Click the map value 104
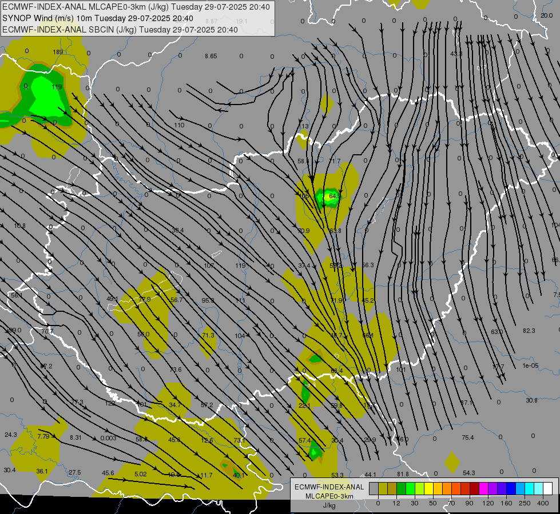Screen dimensions: 560x514 (240, 336)
